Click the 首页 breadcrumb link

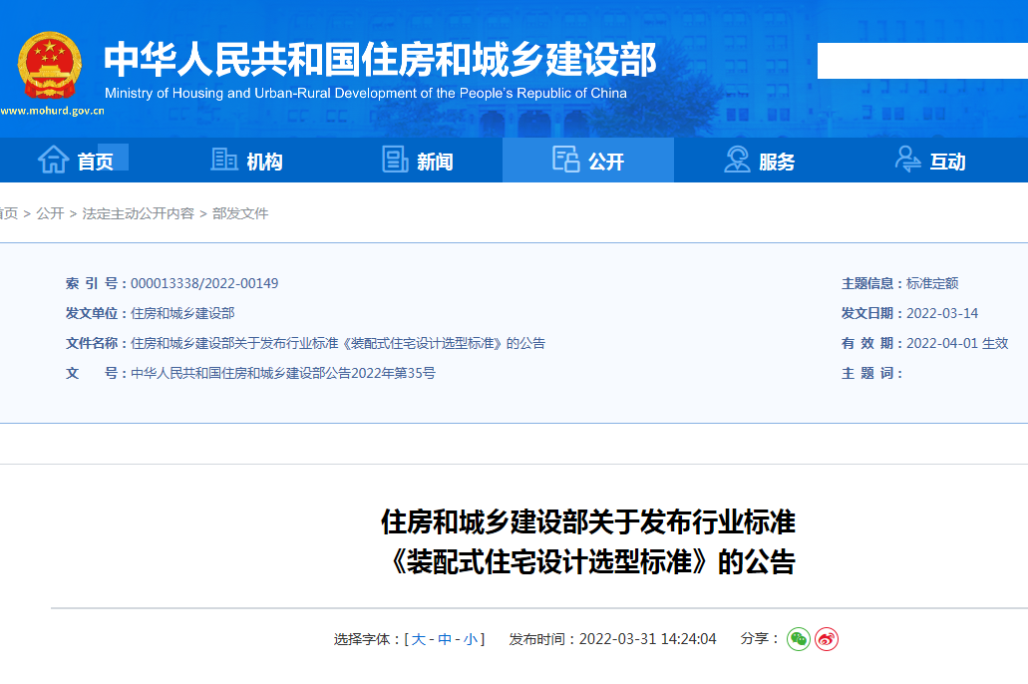(x=9, y=213)
